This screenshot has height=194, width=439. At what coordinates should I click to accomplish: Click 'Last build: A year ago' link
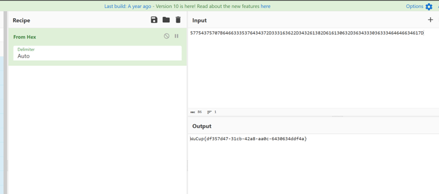point(128,6)
